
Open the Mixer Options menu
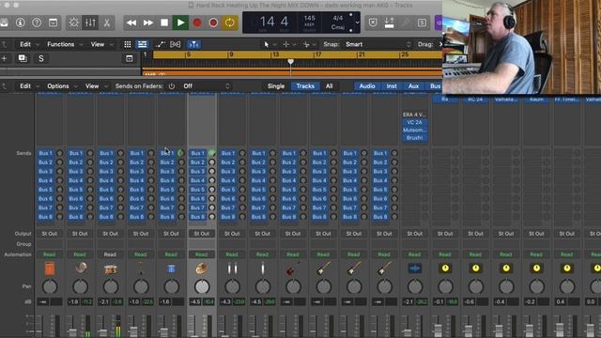[58, 86]
